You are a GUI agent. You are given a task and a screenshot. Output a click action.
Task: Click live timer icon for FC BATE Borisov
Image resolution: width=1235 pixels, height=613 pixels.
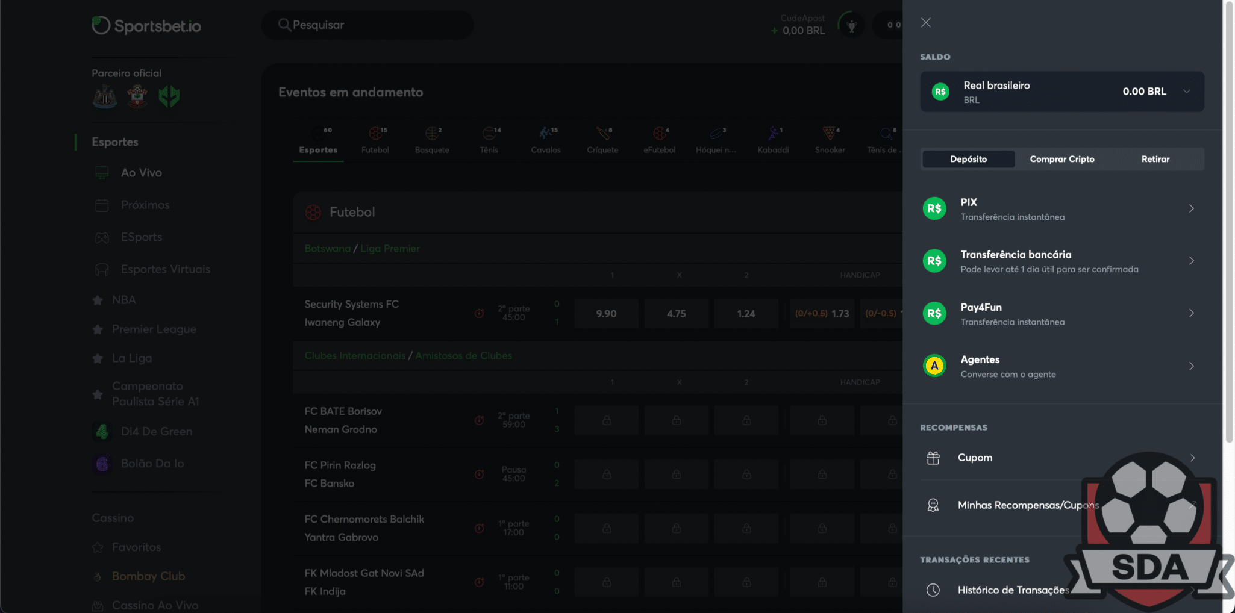[479, 420]
